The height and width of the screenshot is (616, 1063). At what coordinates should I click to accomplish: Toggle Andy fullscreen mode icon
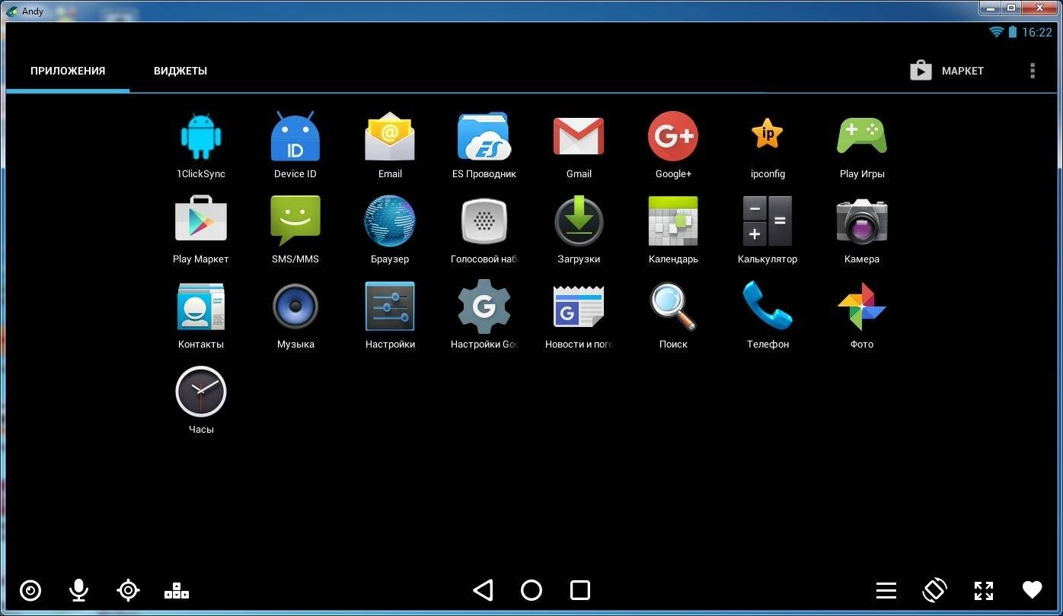984,590
